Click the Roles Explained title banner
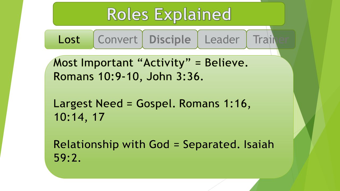Screen dimensions: 340x191 (169, 14)
